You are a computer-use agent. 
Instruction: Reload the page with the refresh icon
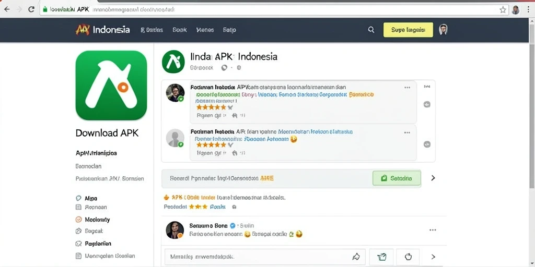[31, 9]
